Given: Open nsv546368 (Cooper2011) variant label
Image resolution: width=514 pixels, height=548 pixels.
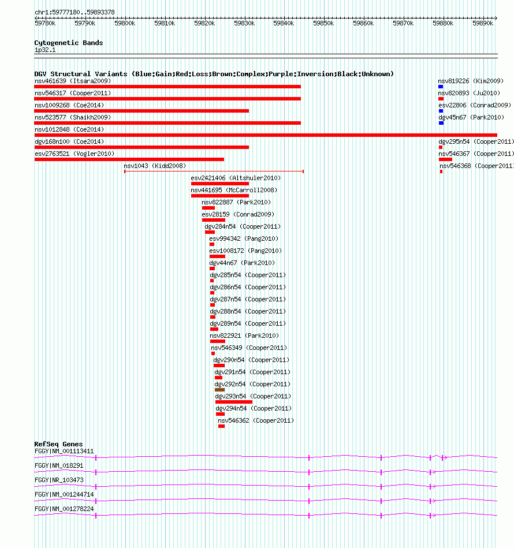Looking at the screenshot, I should 476,166.
